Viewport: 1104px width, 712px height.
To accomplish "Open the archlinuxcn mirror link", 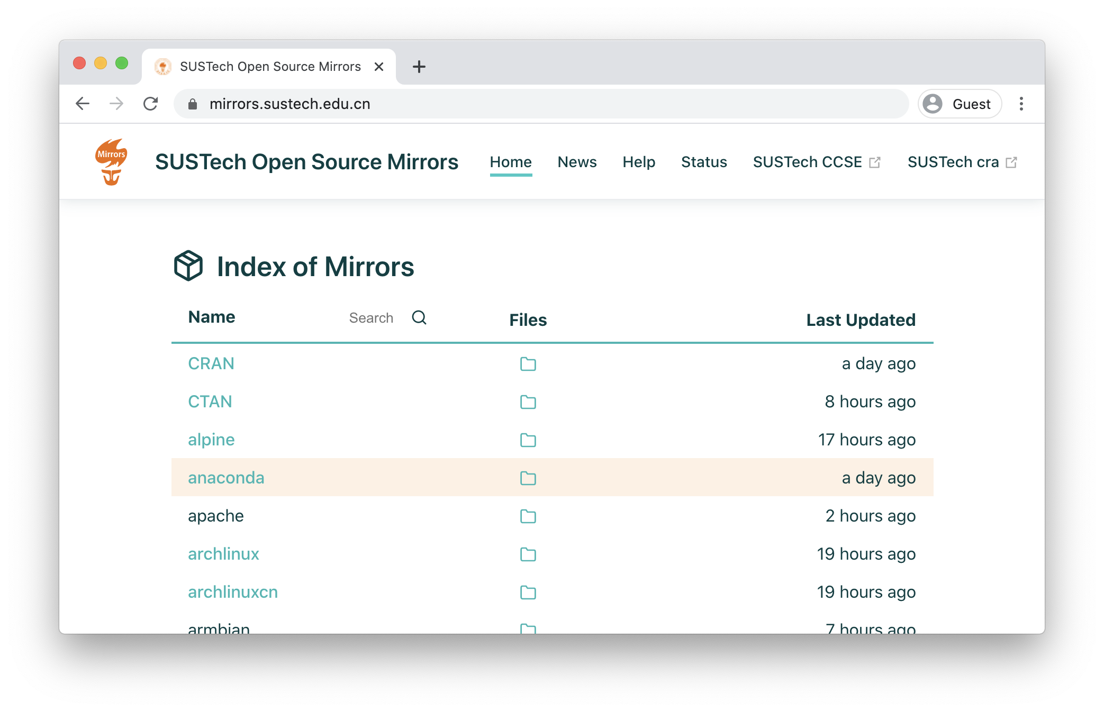I will pyautogui.click(x=233, y=592).
